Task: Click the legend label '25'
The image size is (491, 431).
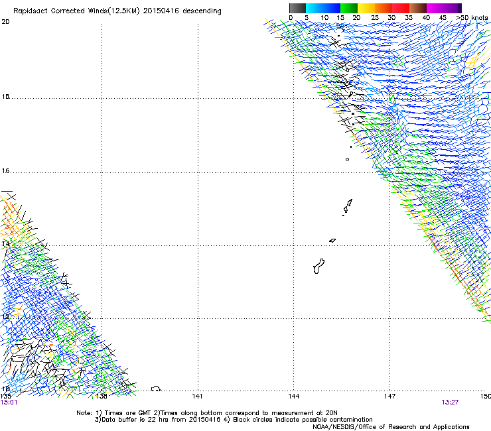Action: [375, 18]
